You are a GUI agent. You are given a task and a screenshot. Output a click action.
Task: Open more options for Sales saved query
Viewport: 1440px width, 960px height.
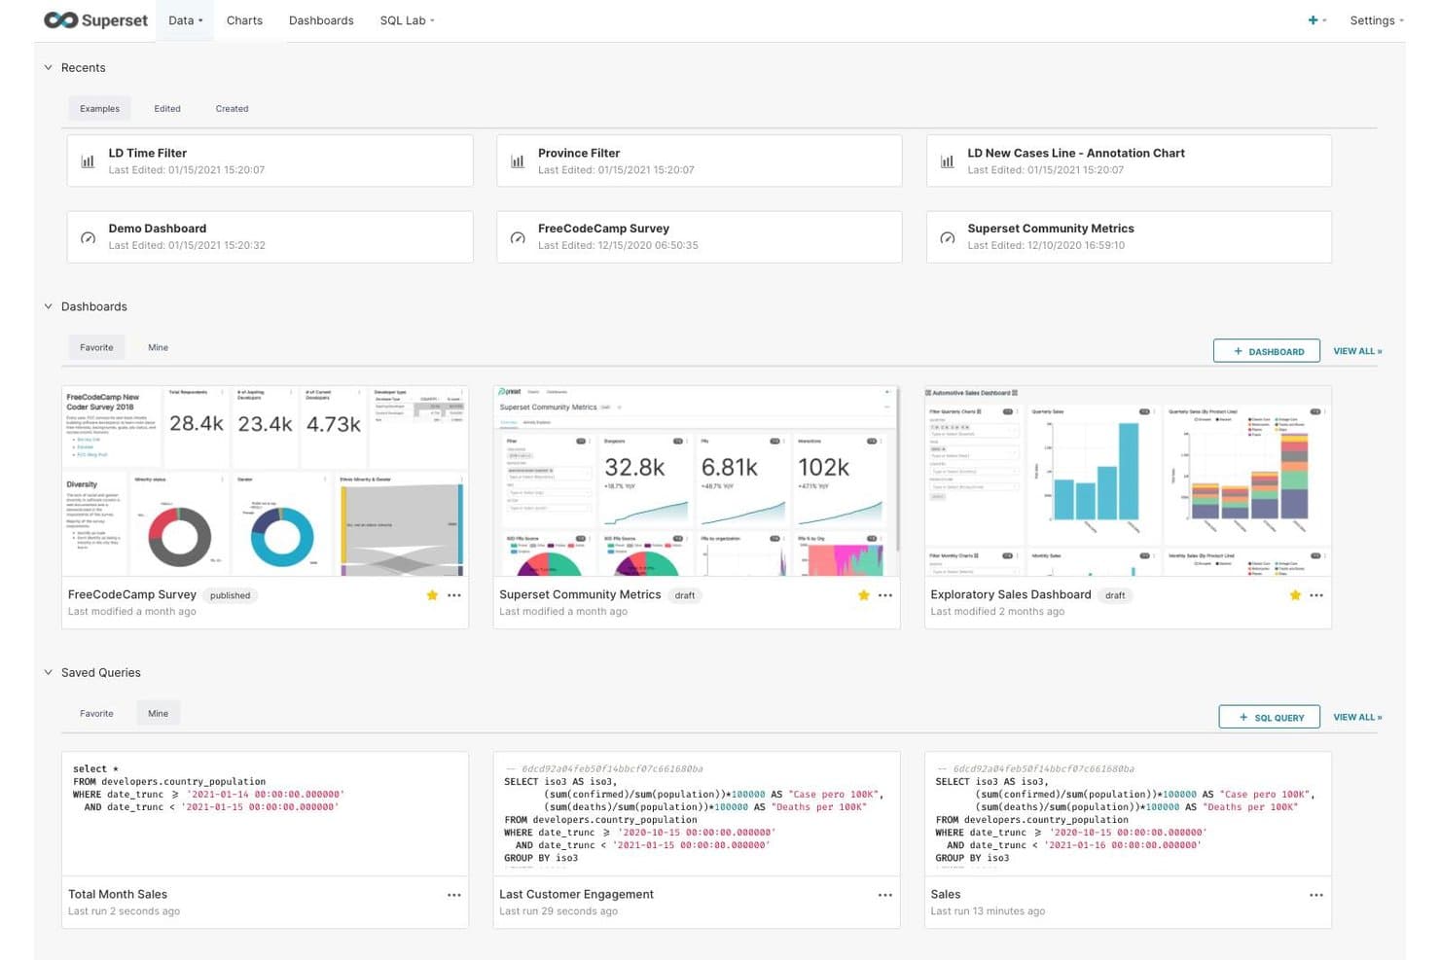[x=1316, y=895]
